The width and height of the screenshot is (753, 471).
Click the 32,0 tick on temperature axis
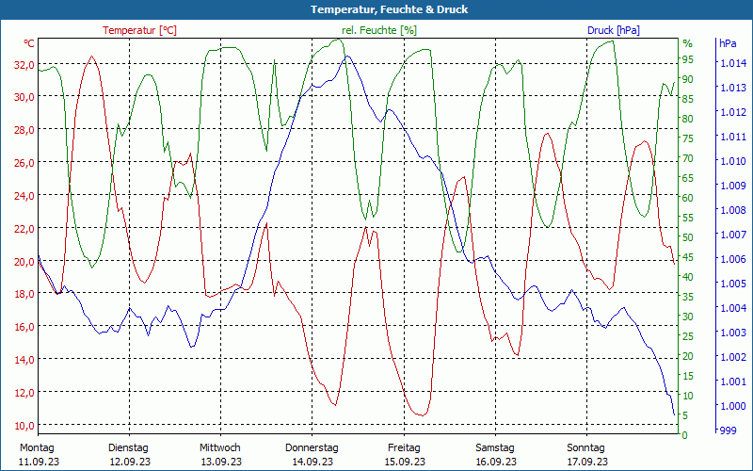24,64
